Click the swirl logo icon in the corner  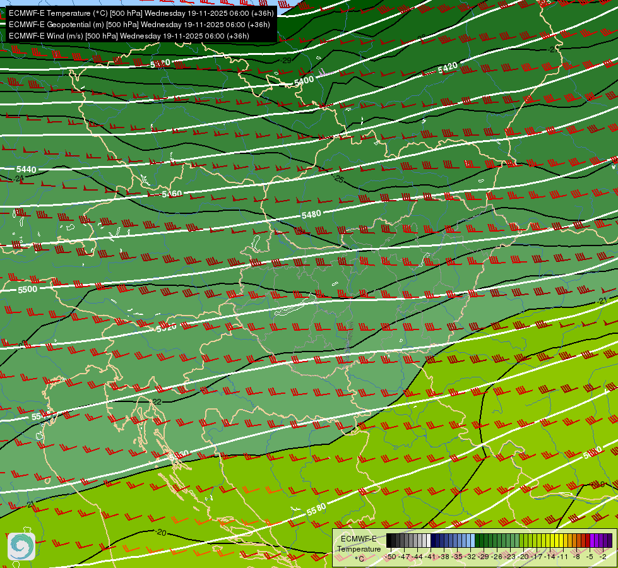[x=21, y=547]
